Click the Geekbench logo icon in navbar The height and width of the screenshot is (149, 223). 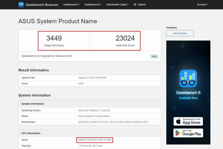click(x=21, y=5)
